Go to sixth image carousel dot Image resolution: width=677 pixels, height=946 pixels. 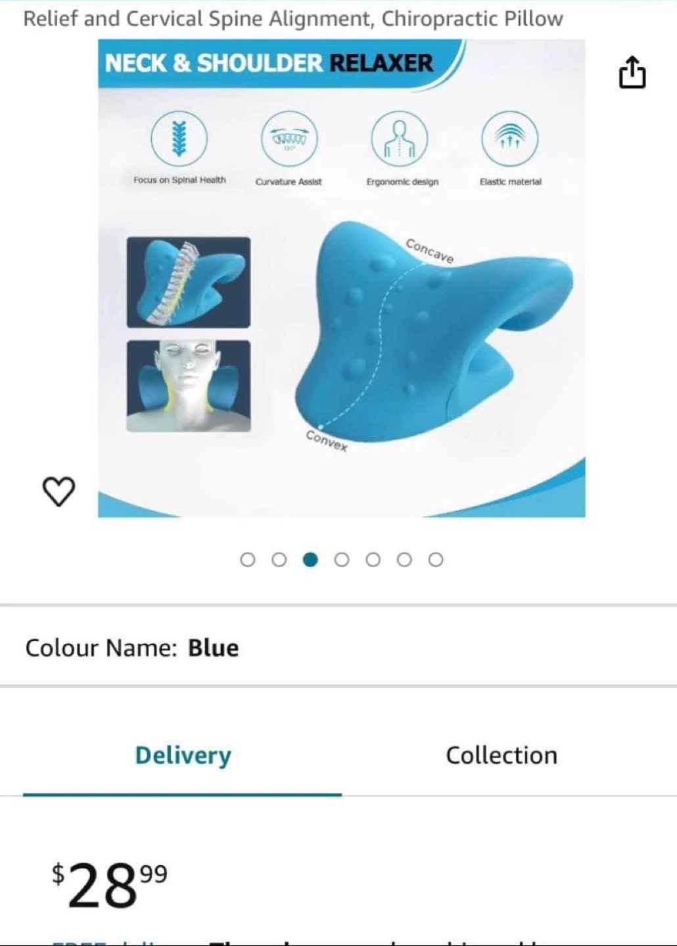click(405, 560)
